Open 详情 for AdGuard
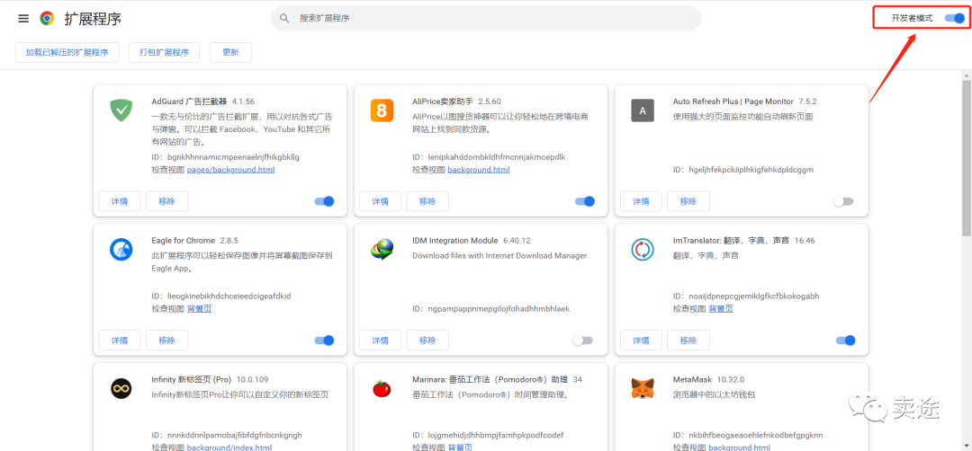This screenshot has width=972, height=451. (x=120, y=201)
